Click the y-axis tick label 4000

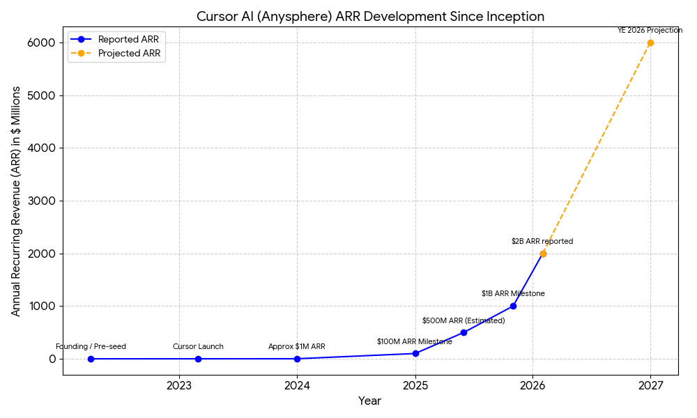point(43,148)
